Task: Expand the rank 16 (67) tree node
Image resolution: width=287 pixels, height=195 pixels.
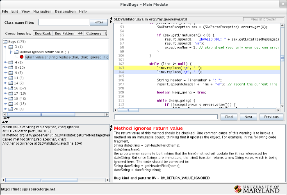Action: click(5, 88)
